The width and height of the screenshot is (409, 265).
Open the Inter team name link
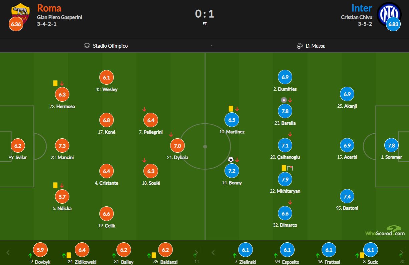(x=361, y=8)
